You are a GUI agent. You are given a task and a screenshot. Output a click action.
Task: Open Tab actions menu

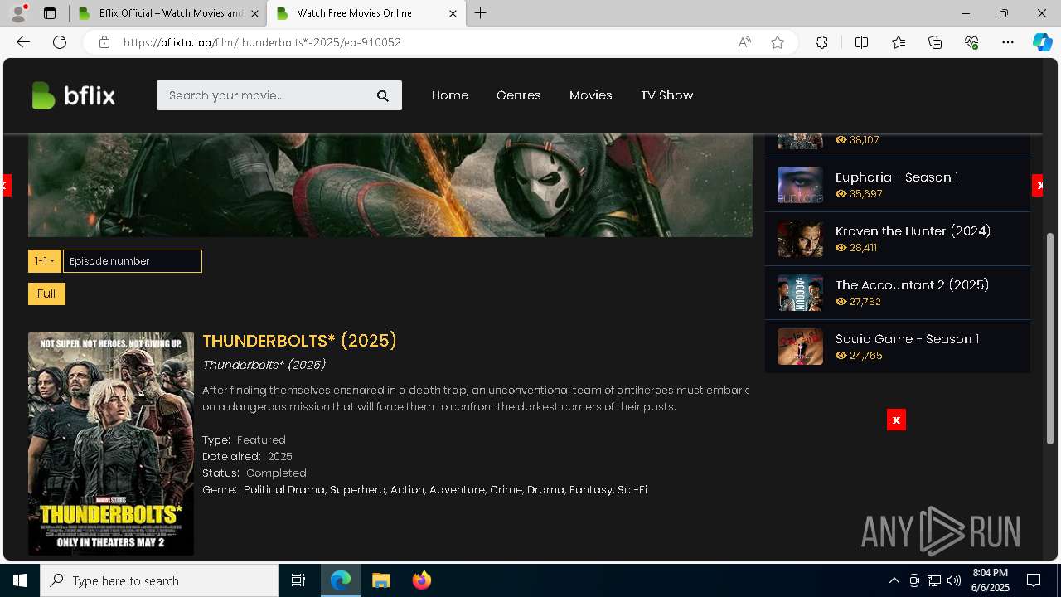pos(50,13)
